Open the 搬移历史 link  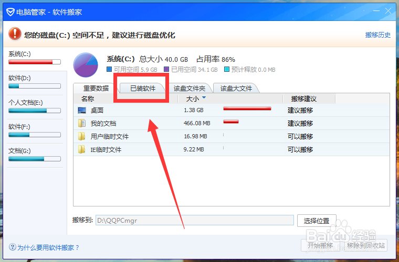click(x=377, y=35)
